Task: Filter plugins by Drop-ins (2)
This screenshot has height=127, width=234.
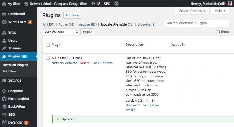Action: (146, 24)
